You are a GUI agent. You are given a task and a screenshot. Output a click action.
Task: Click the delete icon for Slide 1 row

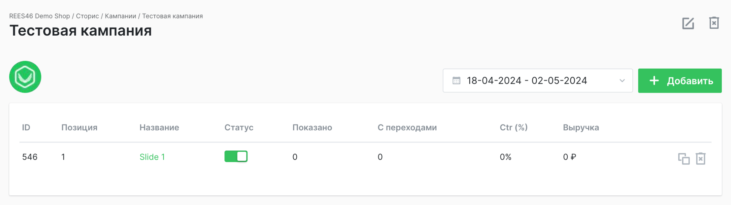(700, 158)
